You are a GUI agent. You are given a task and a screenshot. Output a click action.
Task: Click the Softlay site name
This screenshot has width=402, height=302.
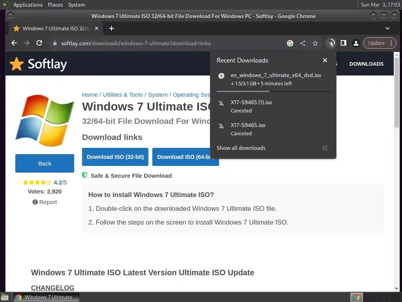pos(47,64)
